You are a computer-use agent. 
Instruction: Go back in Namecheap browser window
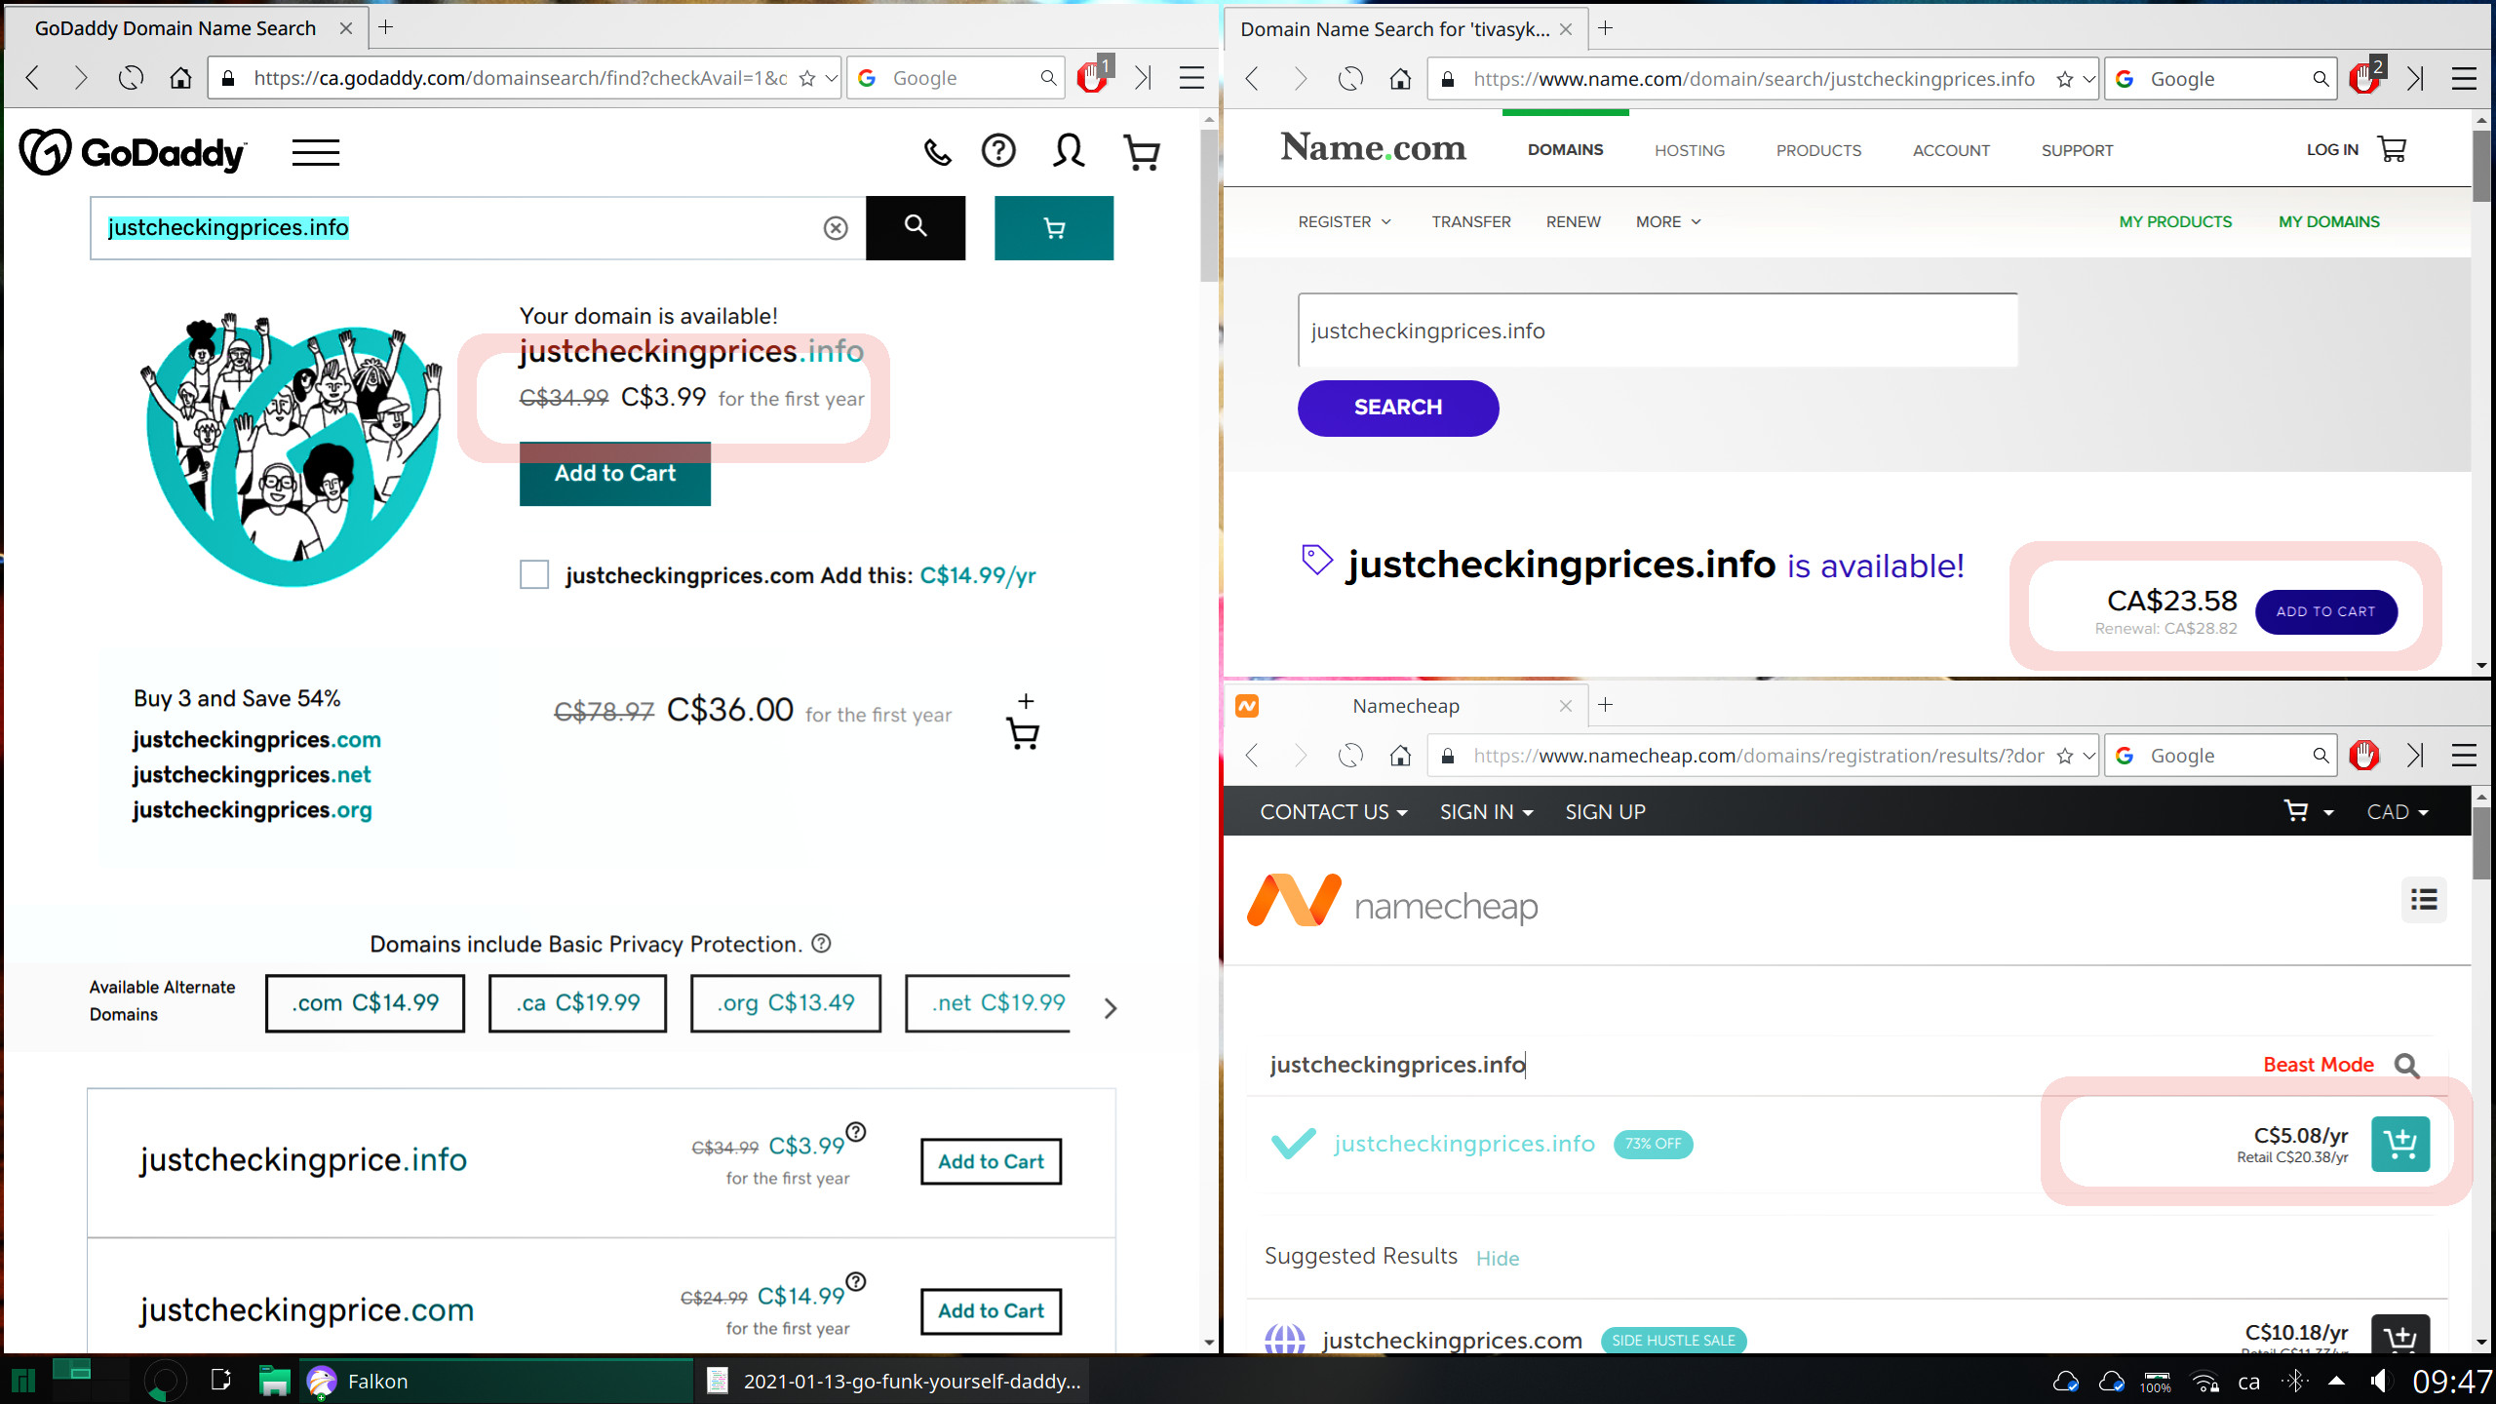tap(1252, 756)
